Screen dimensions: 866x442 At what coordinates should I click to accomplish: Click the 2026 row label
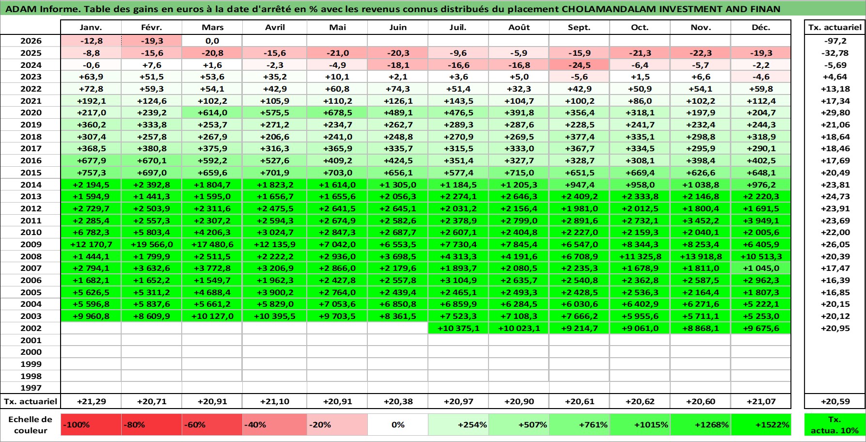pyautogui.click(x=31, y=41)
